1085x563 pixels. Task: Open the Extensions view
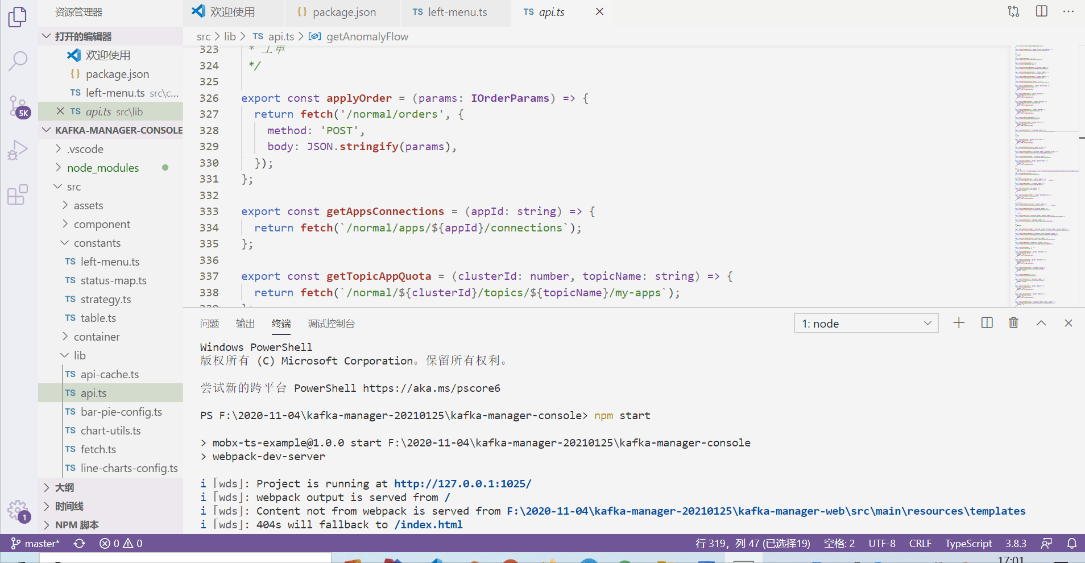18,194
